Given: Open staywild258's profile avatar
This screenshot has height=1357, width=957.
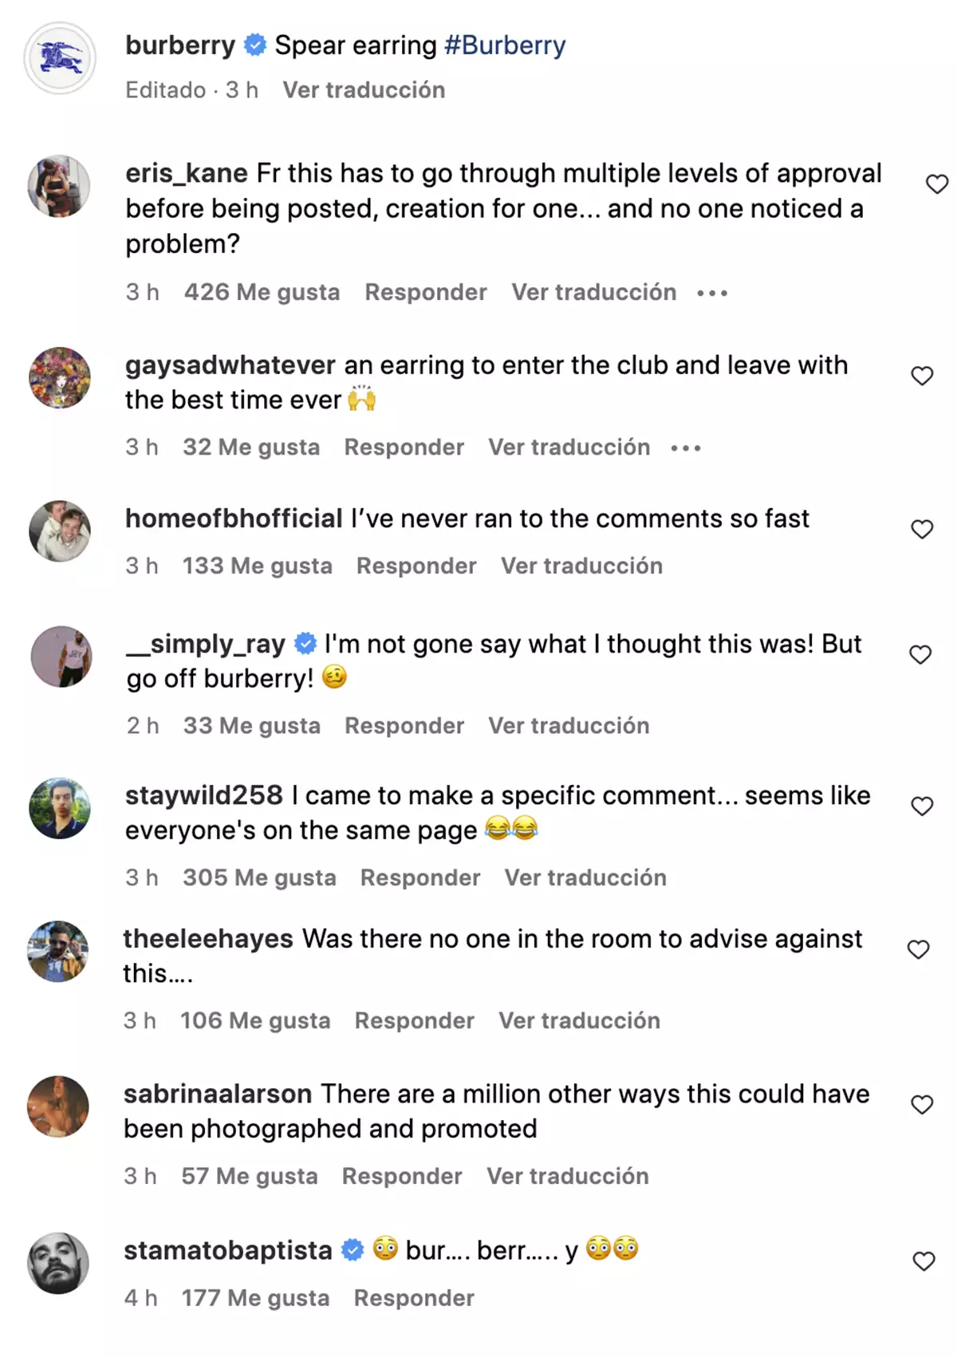Looking at the screenshot, I should pyautogui.click(x=60, y=808).
